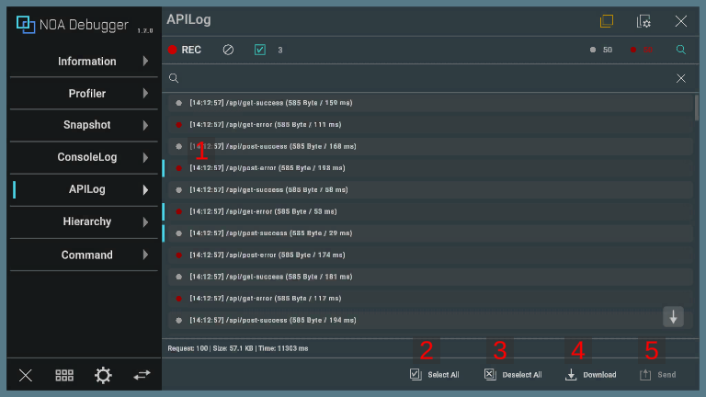Clear logs with the circle-slash icon

click(228, 50)
